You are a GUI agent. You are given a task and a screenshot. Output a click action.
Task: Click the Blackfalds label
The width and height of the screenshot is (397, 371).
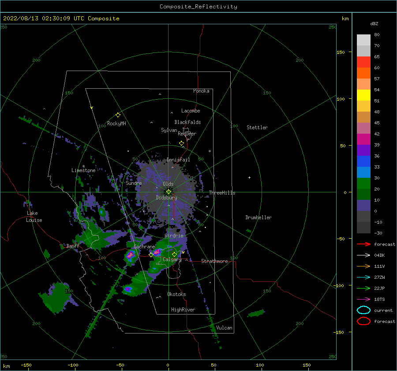[187, 122]
